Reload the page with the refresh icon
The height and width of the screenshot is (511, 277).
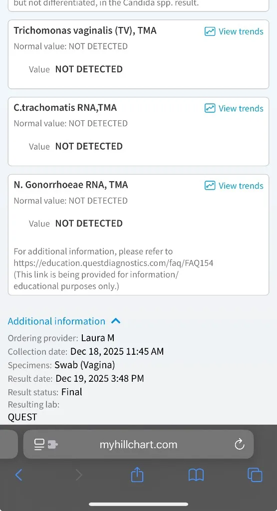coord(240,444)
